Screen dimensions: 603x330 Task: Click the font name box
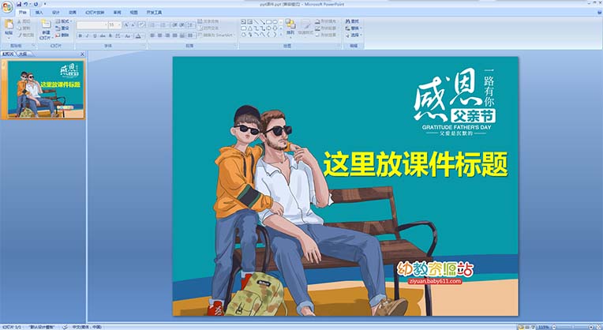point(92,24)
